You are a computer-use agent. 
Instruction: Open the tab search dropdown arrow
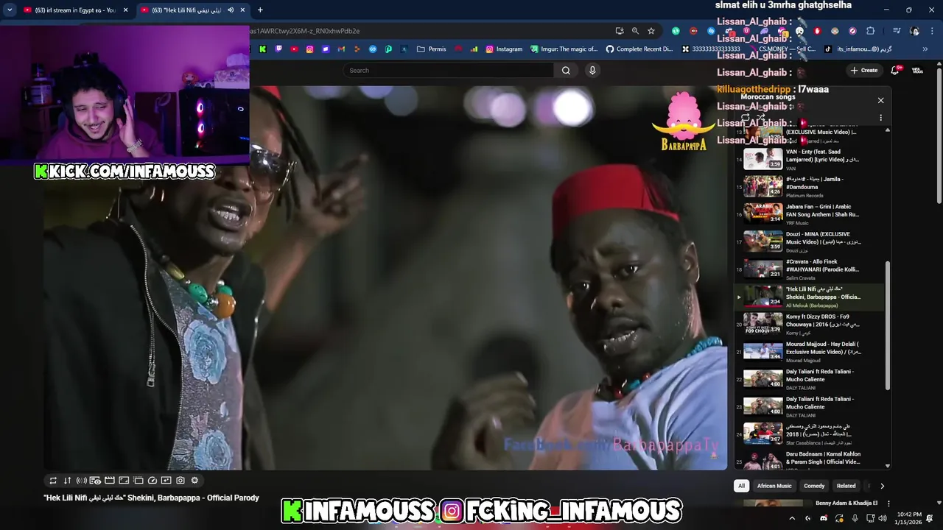[x=10, y=10]
